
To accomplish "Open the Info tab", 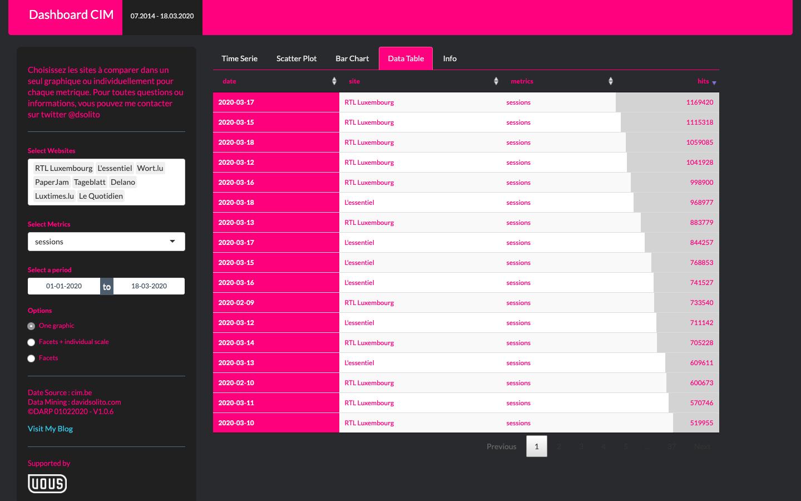I will click(449, 58).
